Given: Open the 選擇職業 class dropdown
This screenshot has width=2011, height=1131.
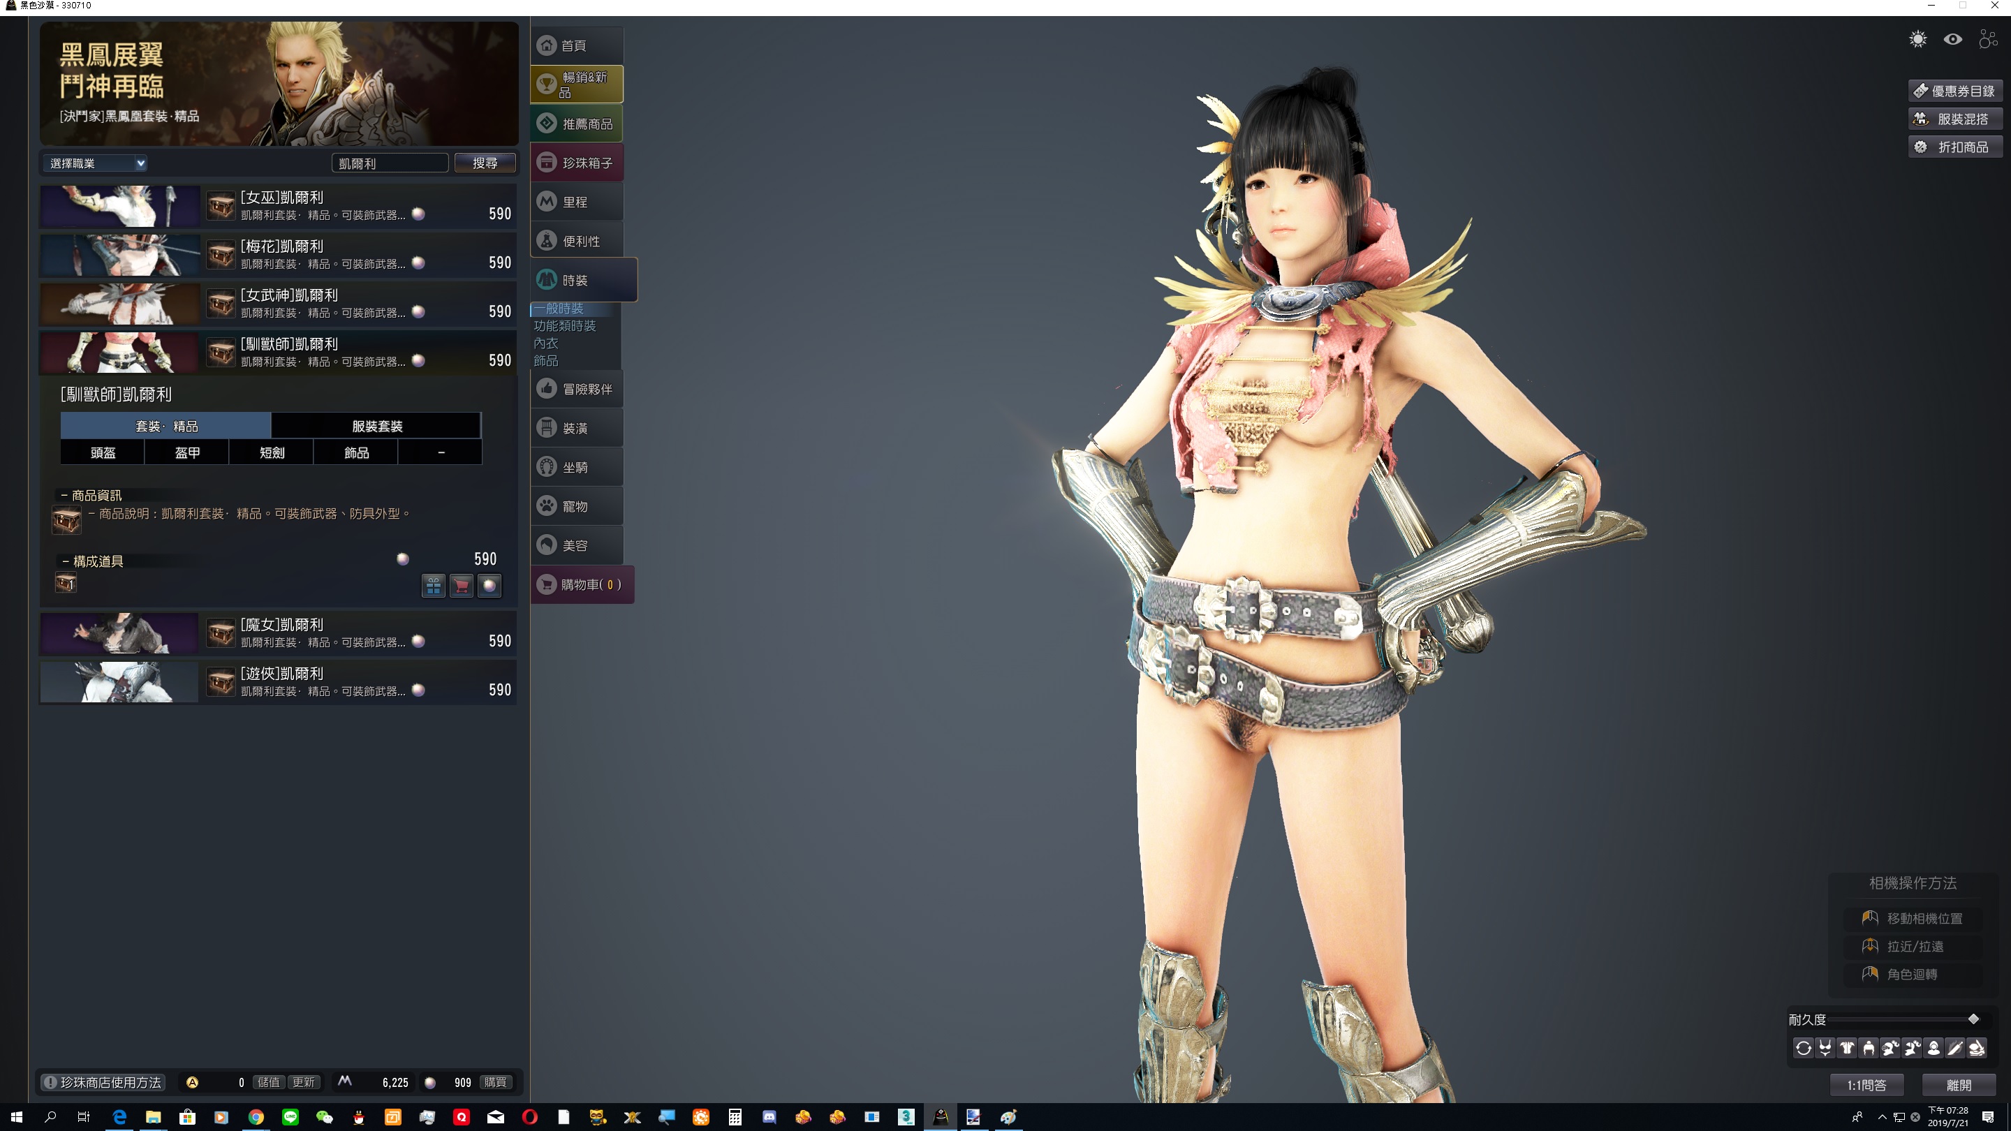Looking at the screenshot, I should (96, 163).
